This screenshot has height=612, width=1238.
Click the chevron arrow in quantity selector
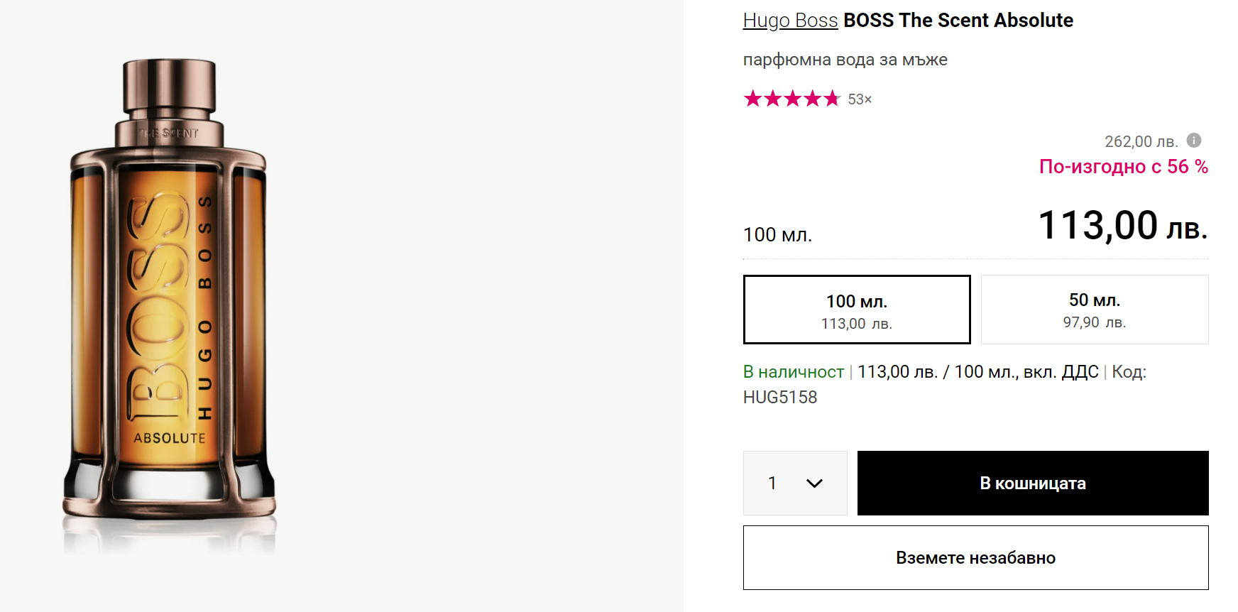[814, 483]
